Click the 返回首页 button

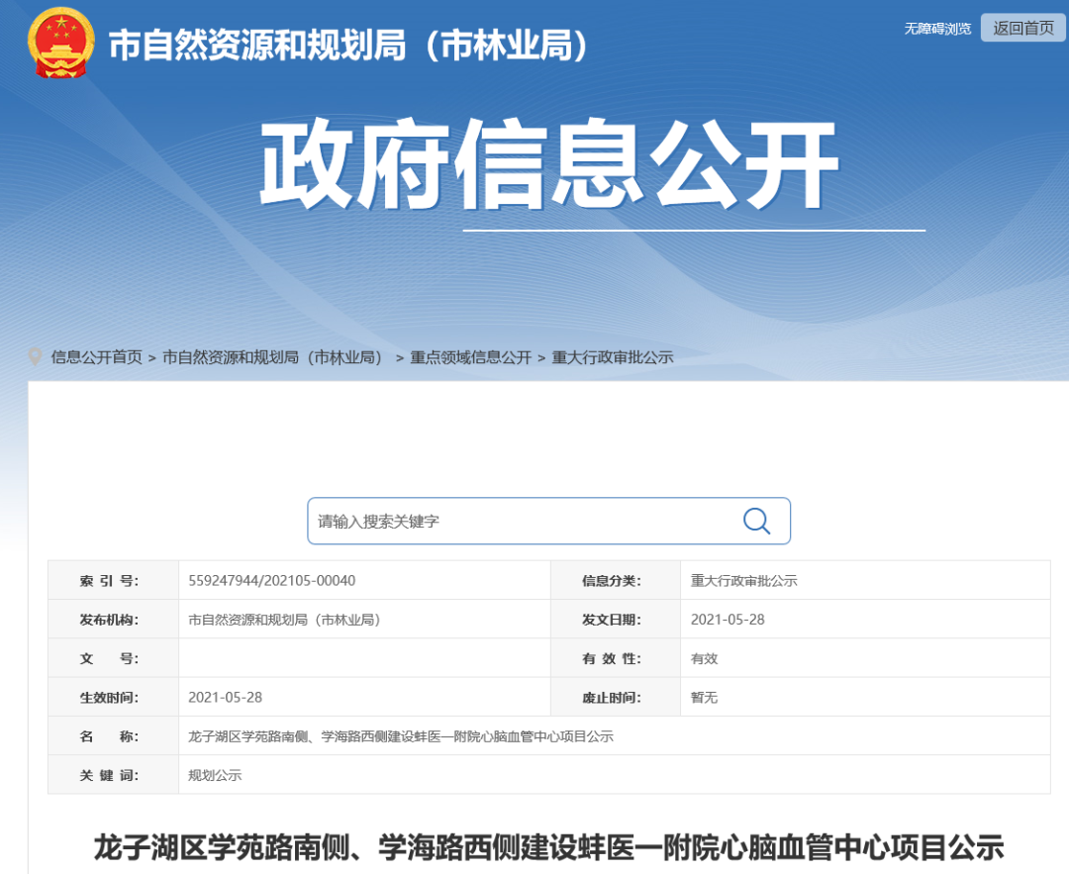tap(1021, 28)
